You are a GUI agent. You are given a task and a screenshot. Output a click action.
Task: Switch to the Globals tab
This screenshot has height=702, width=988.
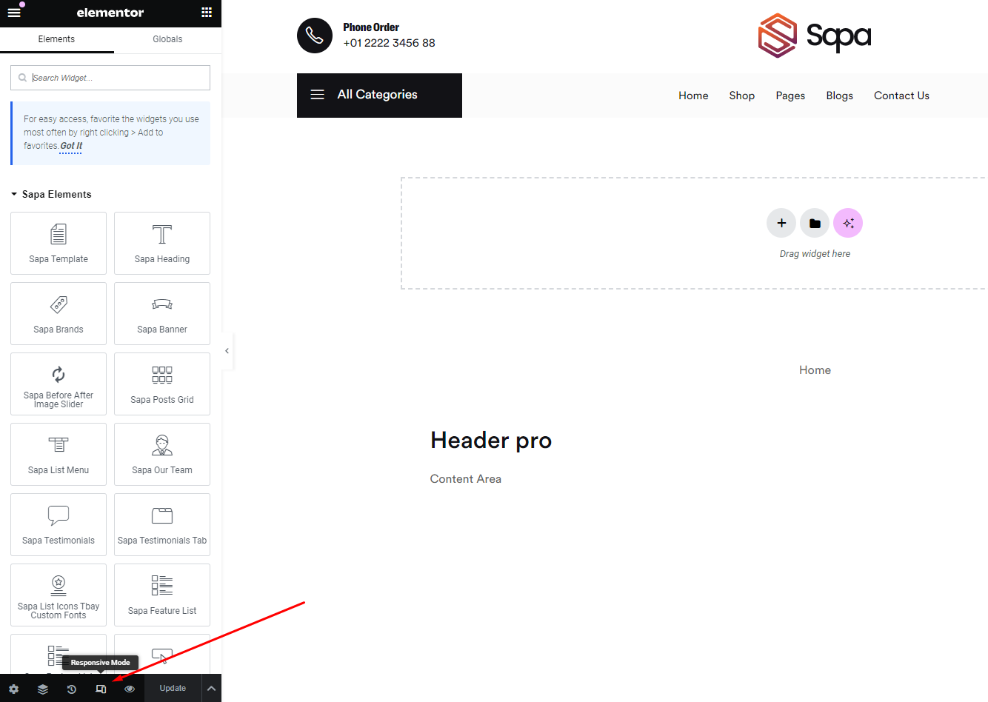(167, 39)
